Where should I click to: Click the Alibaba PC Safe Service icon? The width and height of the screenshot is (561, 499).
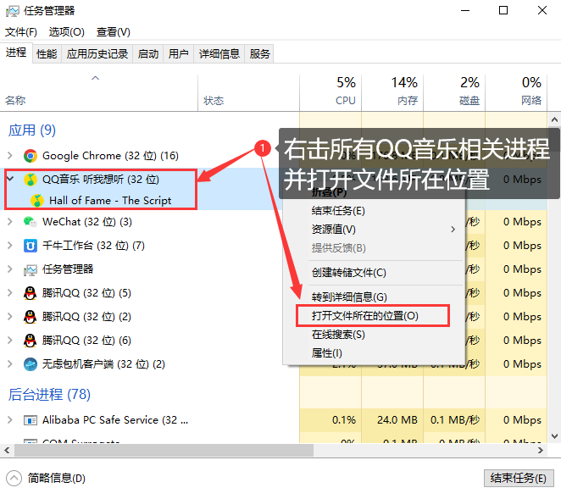(31, 420)
